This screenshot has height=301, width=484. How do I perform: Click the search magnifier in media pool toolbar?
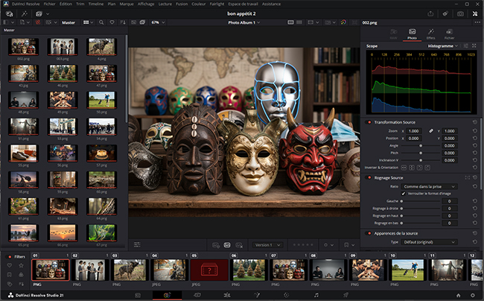101,22
